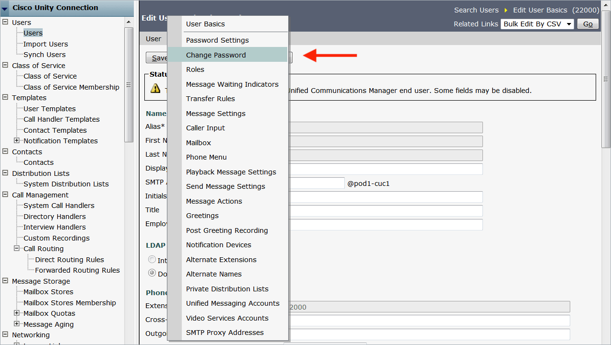Collapse the Users tree section
The height and width of the screenshot is (345, 611).
point(5,22)
